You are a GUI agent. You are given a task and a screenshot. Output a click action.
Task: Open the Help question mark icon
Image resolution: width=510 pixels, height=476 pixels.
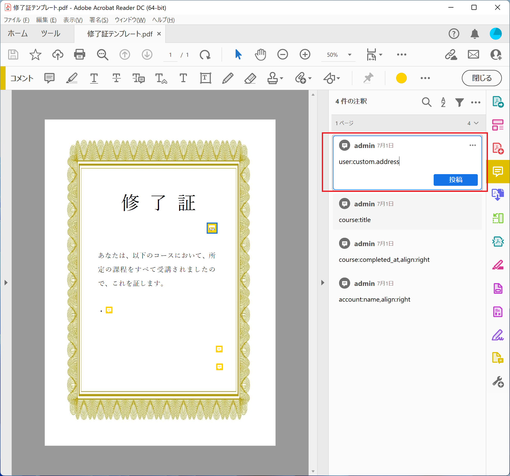click(454, 34)
